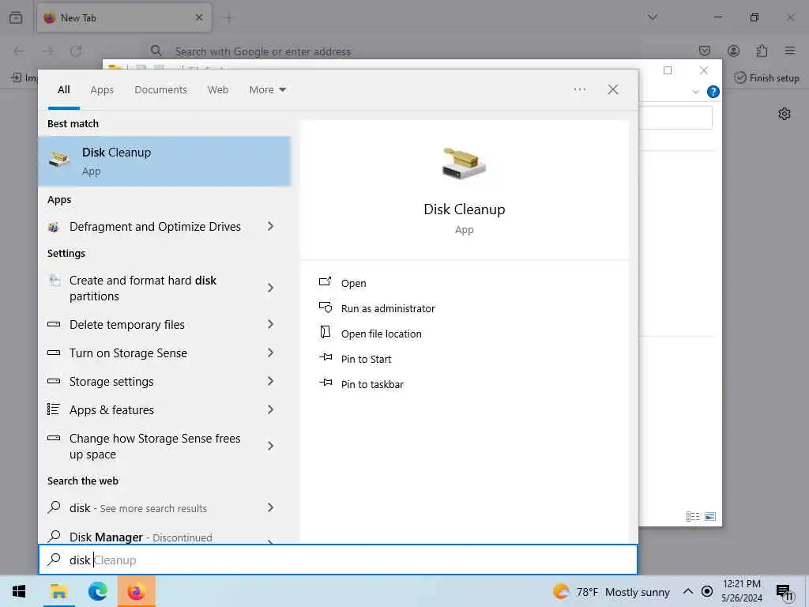Open Firefox account icon in toolbar
This screenshot has width=809, height=607.
click(x=733, y=51)
